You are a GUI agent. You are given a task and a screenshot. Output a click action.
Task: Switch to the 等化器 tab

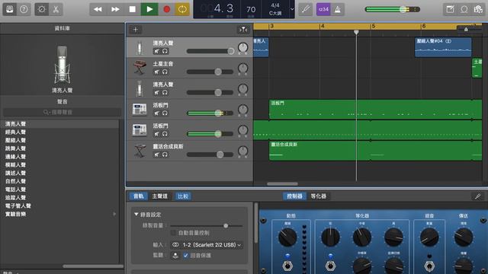click(319, 196)
